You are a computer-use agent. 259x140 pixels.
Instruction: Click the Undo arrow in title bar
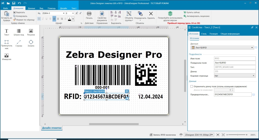[x=19, y=3]
